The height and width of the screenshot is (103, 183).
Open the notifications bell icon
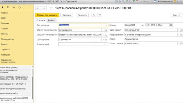[19, 7]
